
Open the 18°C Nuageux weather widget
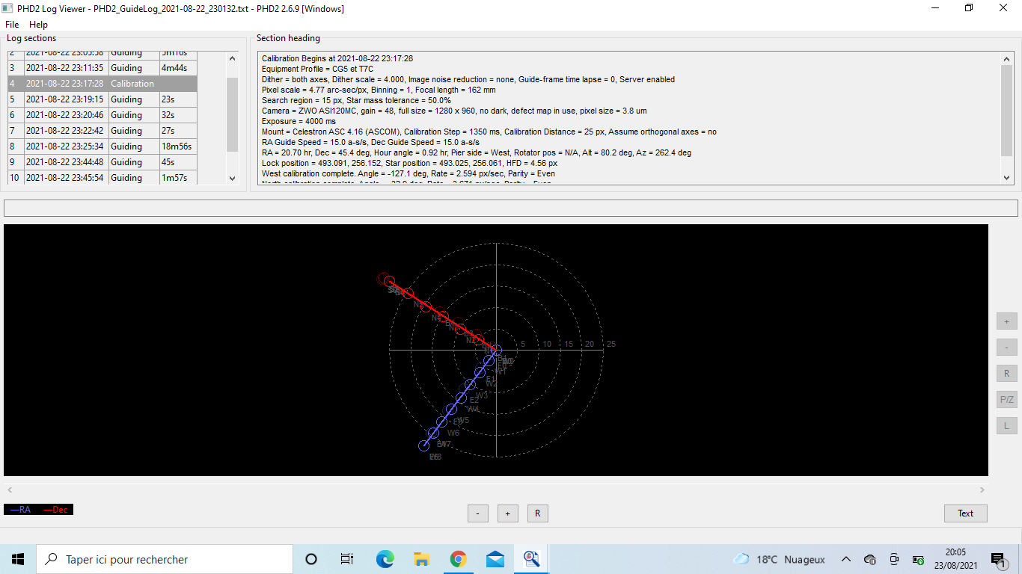point(780,559)
